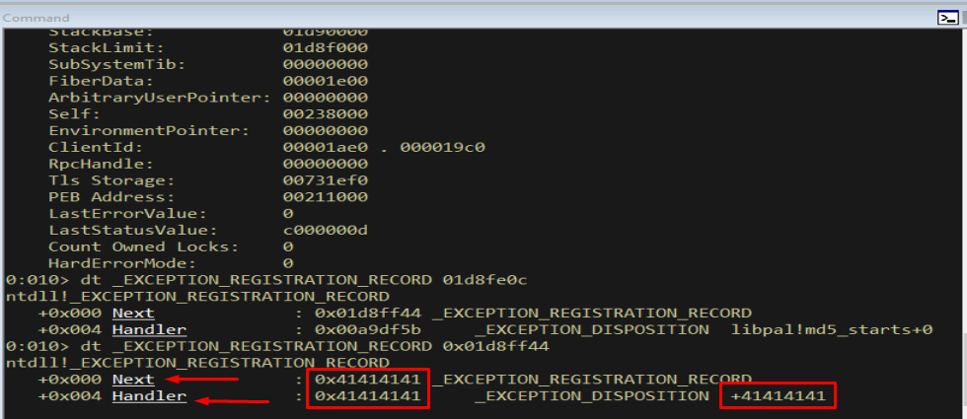Click the libpal!md5_starts+0 symbol text

[831, 329]
